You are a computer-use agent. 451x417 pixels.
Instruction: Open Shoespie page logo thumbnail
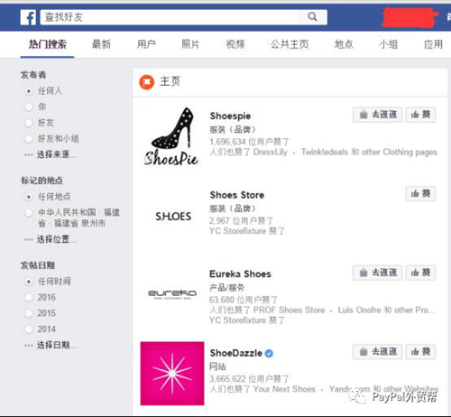[172, 136]
